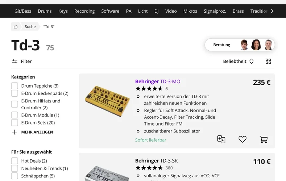Open the Beliebtheit sort dropdown
The image size is (286, 181).
pos(238,62)
